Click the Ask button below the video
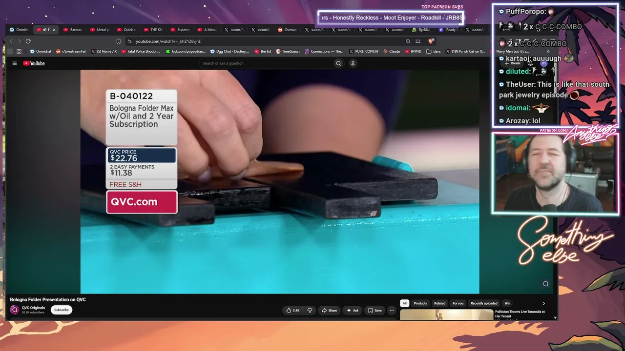 (353, 311)
